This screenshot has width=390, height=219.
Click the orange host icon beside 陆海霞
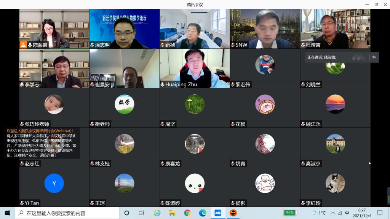tap(24, 45)
